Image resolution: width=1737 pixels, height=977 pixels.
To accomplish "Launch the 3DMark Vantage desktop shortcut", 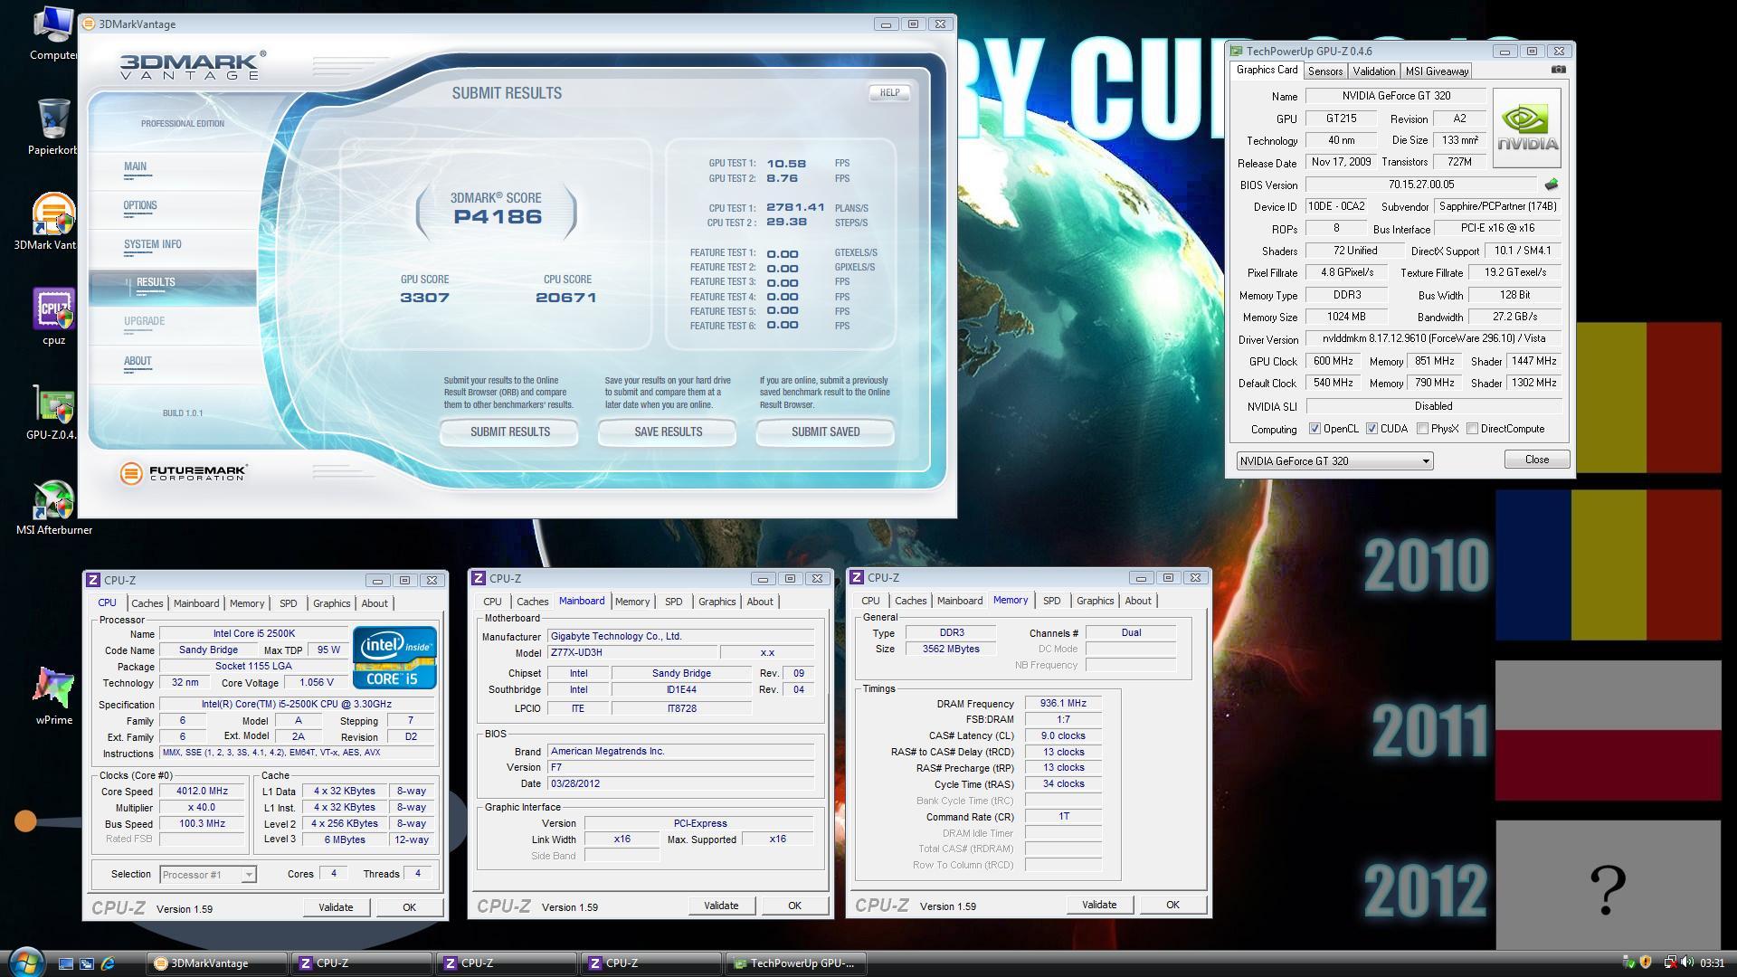I will [53, 222].
